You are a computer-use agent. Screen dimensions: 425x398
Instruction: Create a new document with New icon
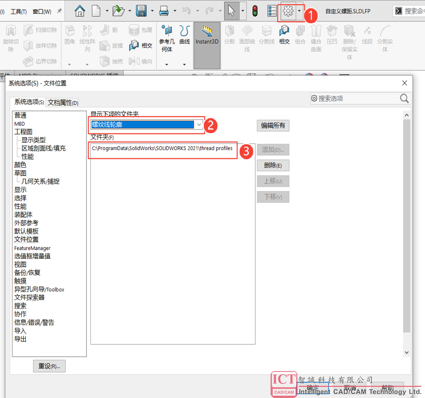96,11
